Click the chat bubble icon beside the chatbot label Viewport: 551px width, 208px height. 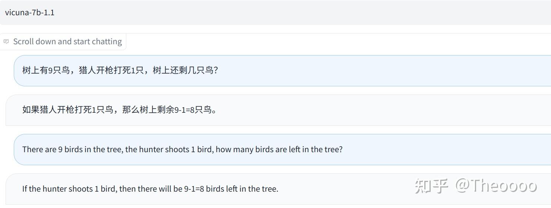click(6, 41)
